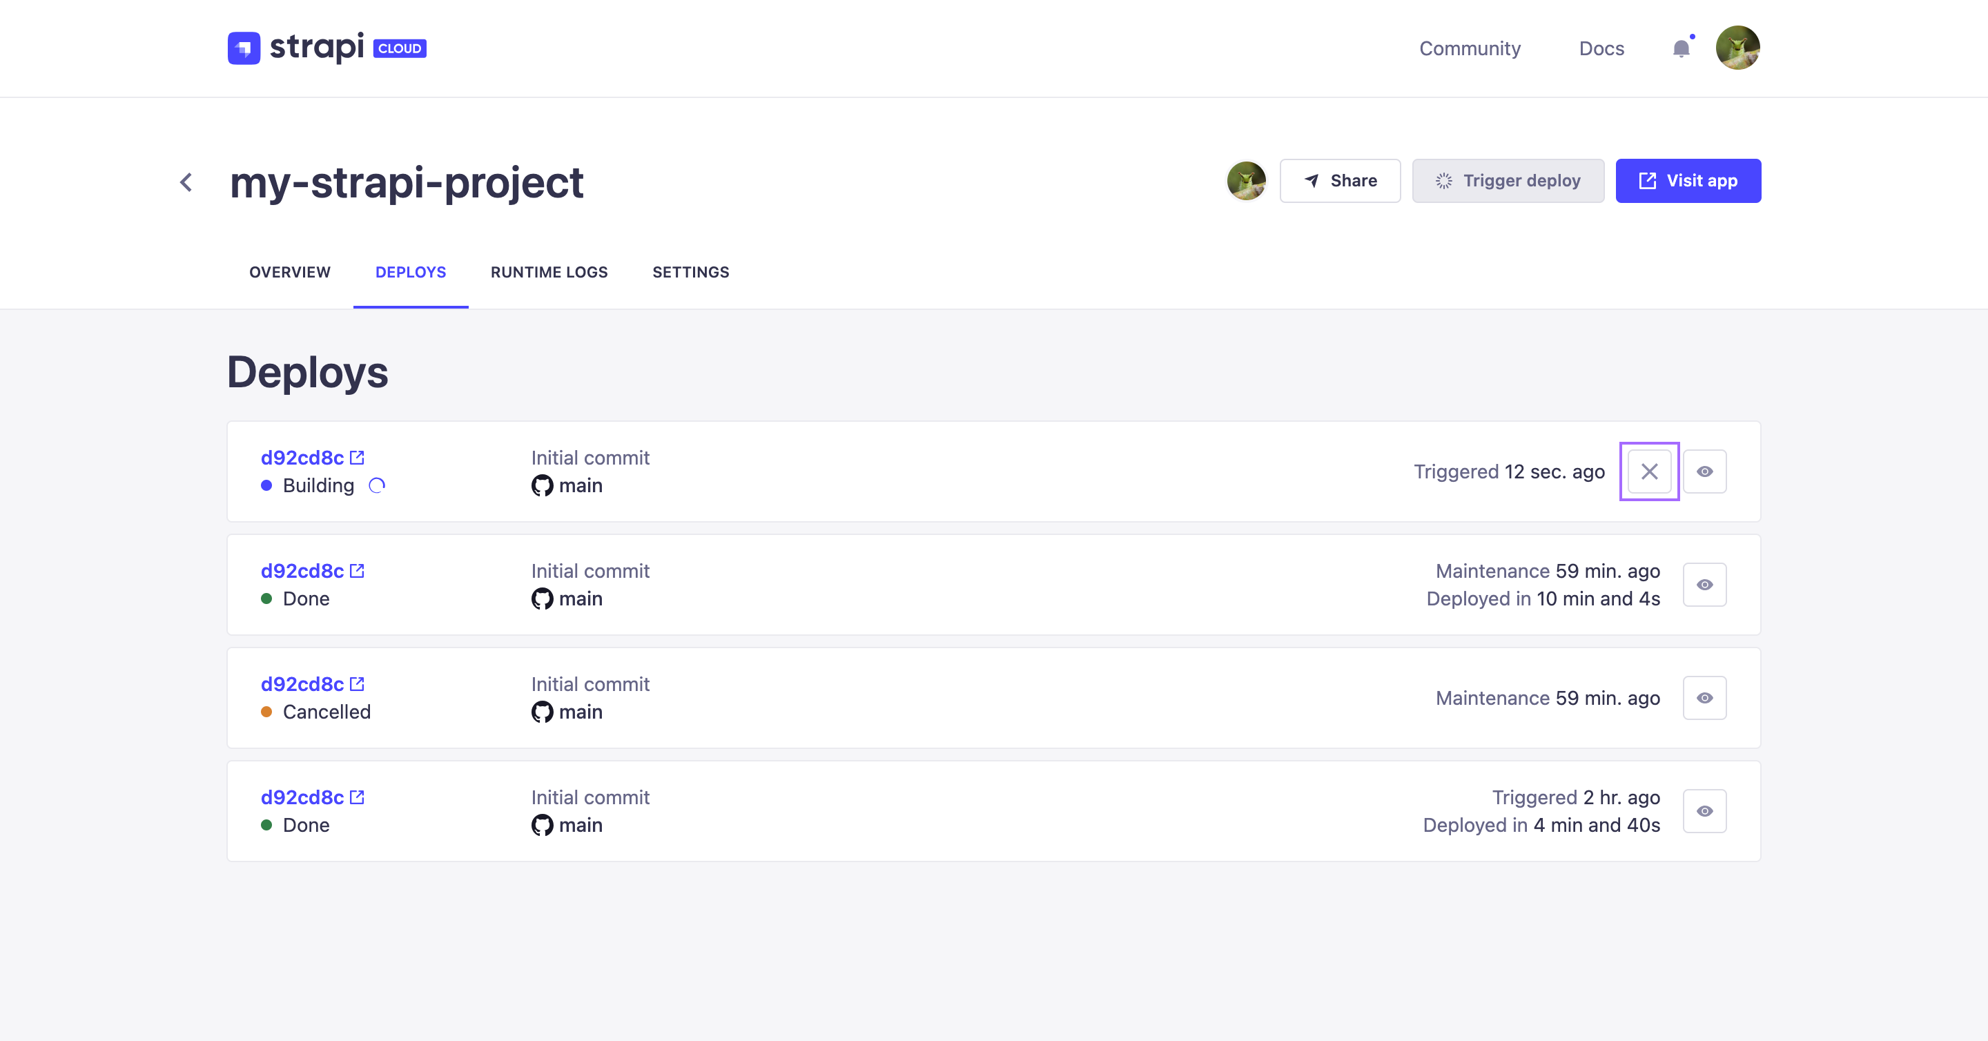1988x1041 pixels.
Task: Toggle eye icon on Cancelled deploy row
Action: (x=1704, y=697)
